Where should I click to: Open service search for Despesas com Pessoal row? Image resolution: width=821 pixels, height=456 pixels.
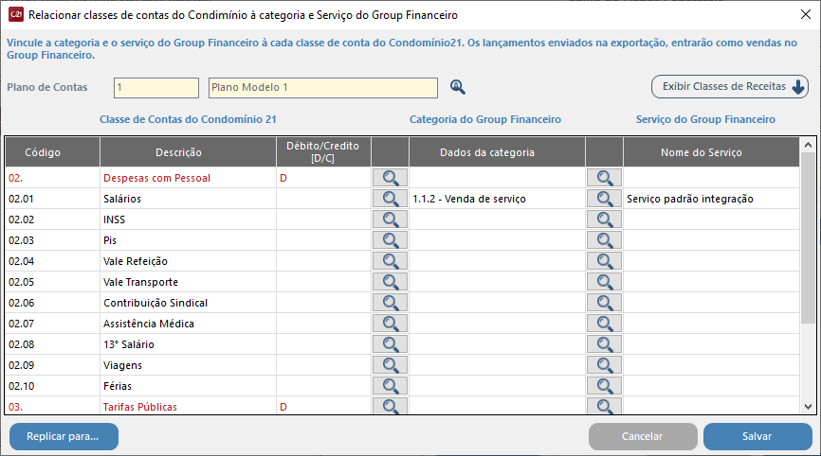tap(604, 178)
